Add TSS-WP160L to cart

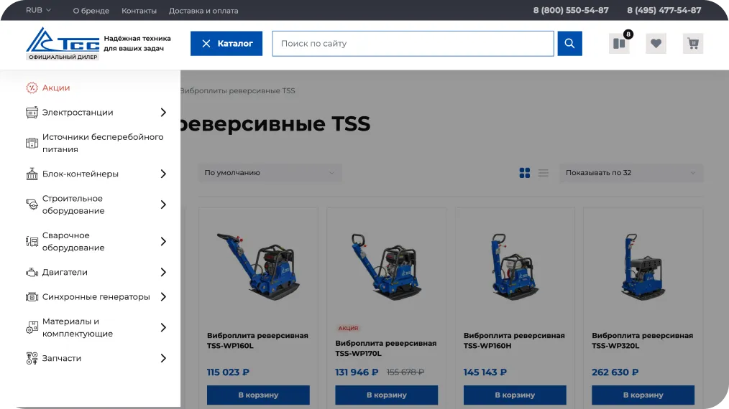pos(259,395)
